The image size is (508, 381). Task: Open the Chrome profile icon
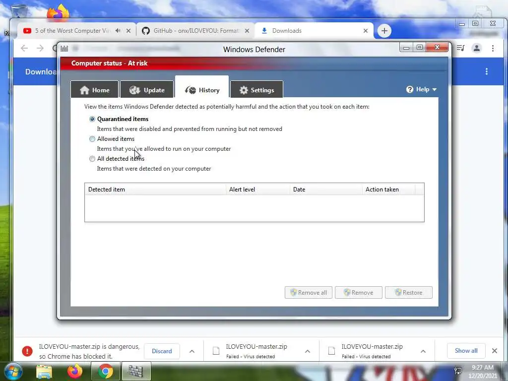coord(477,48)
